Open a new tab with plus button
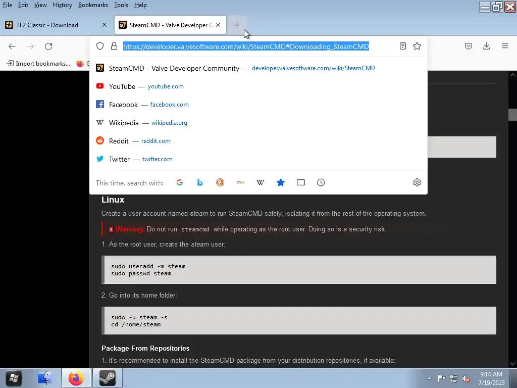 pos(237,25)
